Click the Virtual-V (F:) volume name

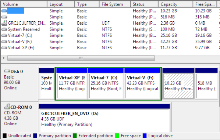20,42
